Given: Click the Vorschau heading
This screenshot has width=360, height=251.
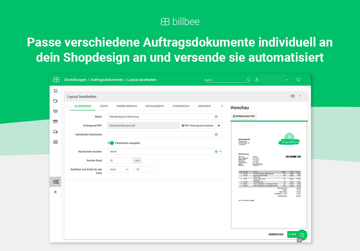Looking at the screenshot, I should tap(239, 108).
